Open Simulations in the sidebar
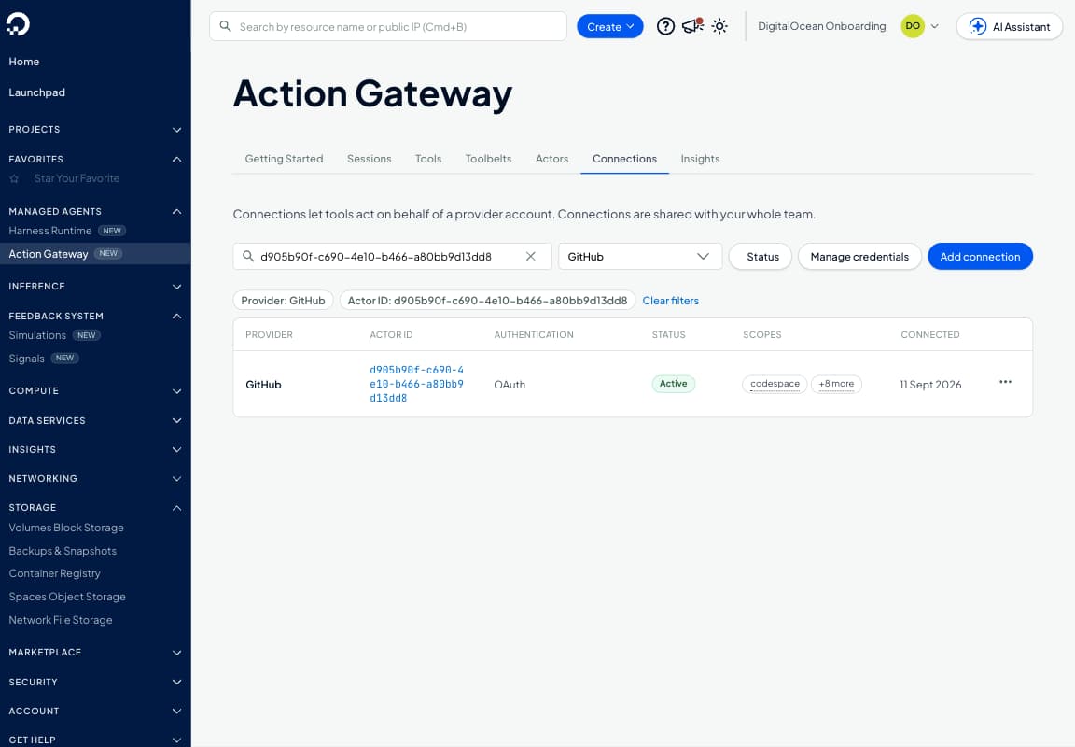 tap(37, 335)
